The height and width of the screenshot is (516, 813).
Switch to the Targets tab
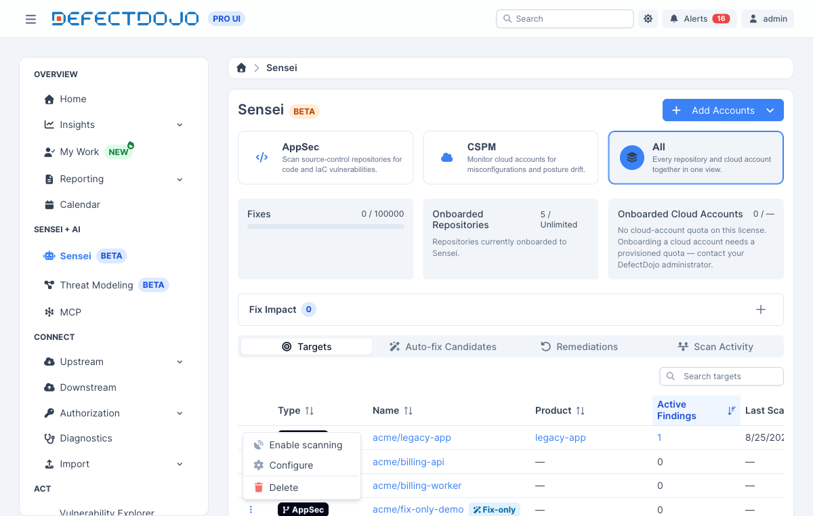tap(306, 347)
